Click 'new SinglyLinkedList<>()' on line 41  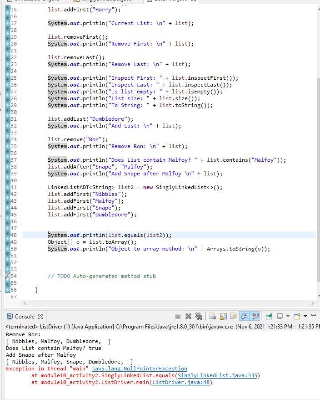pos(181,187)
